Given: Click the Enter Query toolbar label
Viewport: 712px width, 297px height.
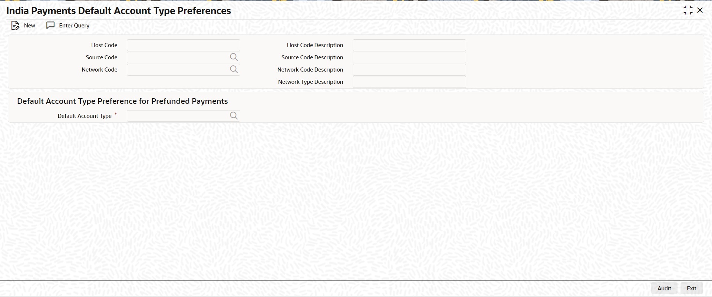Looking at the screenshot, I should coord(74,26).
